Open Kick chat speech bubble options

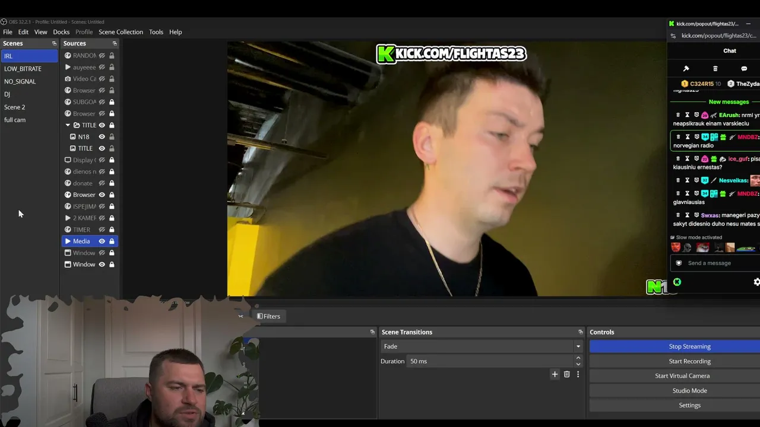[x=744, y=69]
